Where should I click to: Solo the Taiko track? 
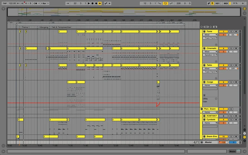231,65
